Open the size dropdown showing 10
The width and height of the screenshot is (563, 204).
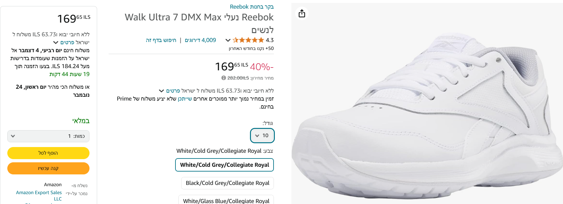[262, 136]
